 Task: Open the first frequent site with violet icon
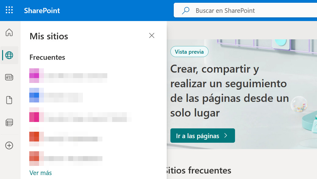click(68, 76)
